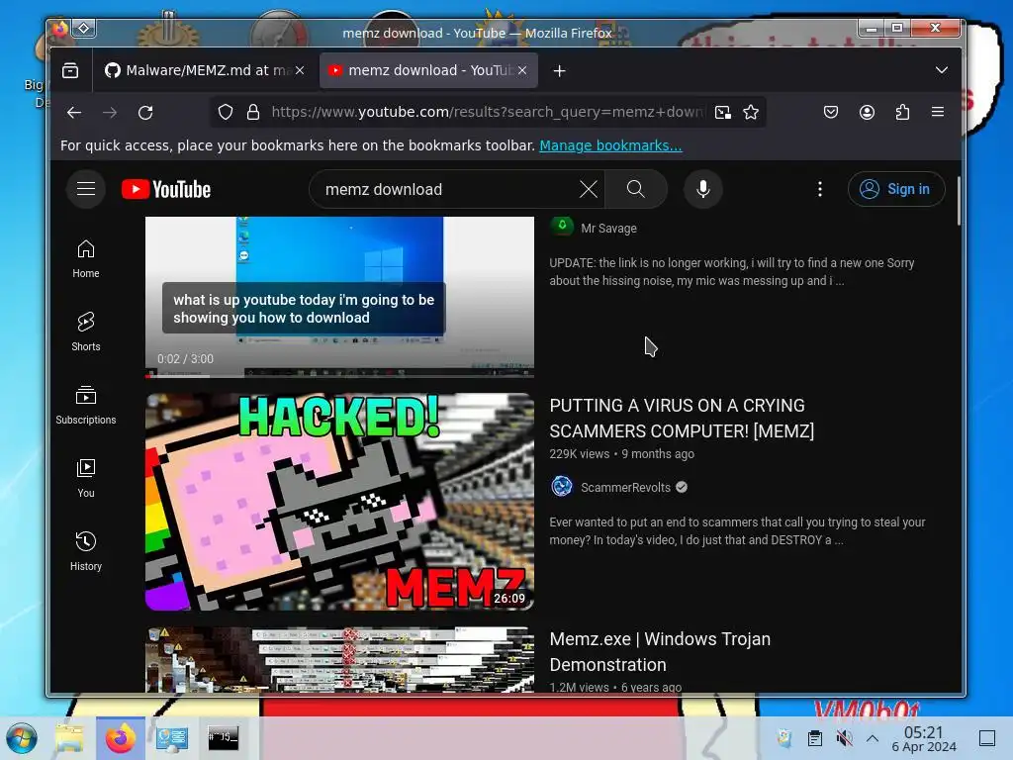Select the memz download YouTube tab
This screenshot has width=1013, height=760.
point(427,70)
